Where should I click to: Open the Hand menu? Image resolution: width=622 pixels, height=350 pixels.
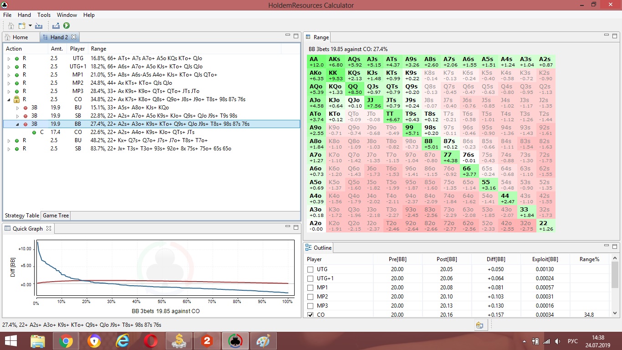tap(25, 15)
